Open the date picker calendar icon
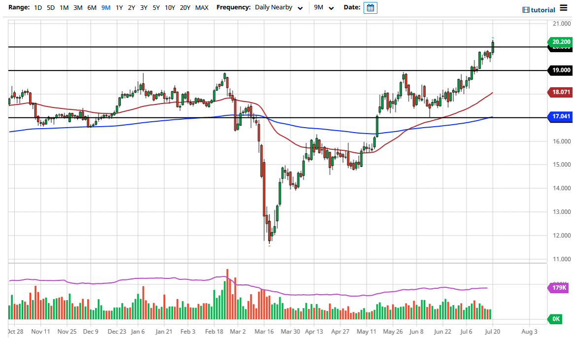 click(371, 8)
